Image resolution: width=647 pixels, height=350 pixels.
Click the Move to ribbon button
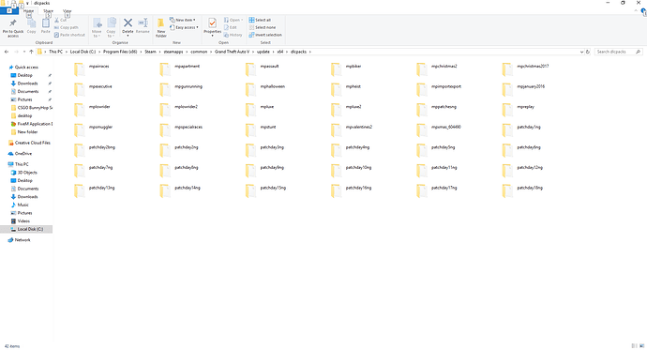(x=97, y=27)
